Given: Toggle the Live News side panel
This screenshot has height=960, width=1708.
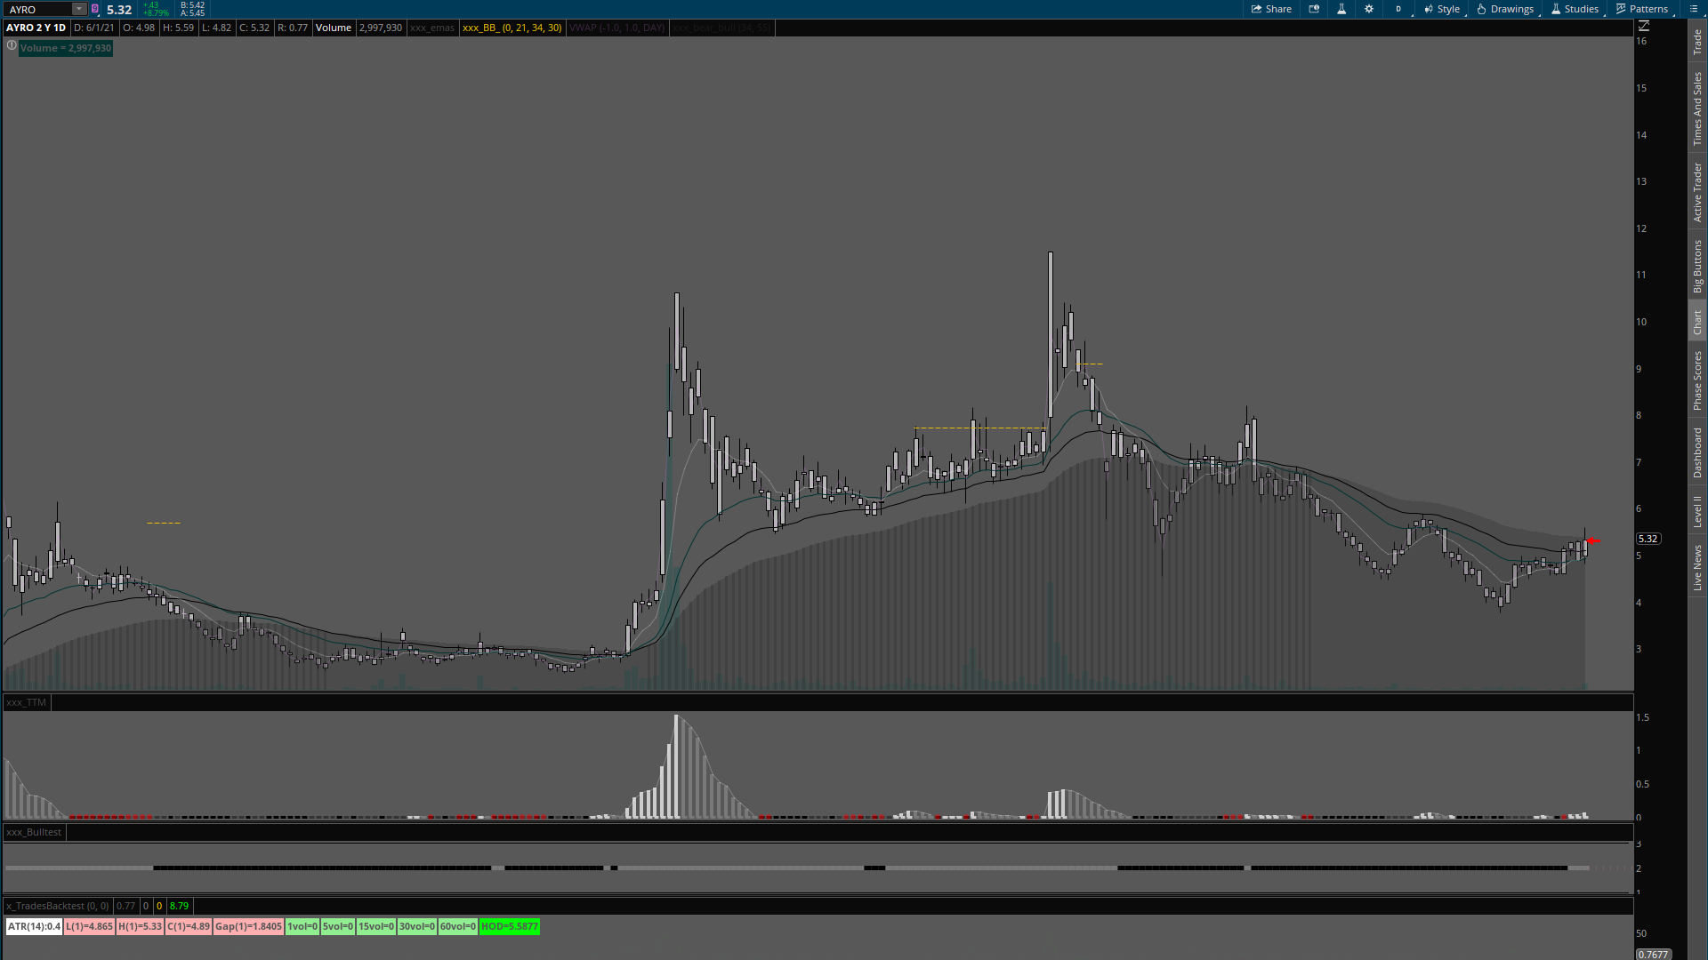Looking at the screenshot, I should click(1697, 568).
